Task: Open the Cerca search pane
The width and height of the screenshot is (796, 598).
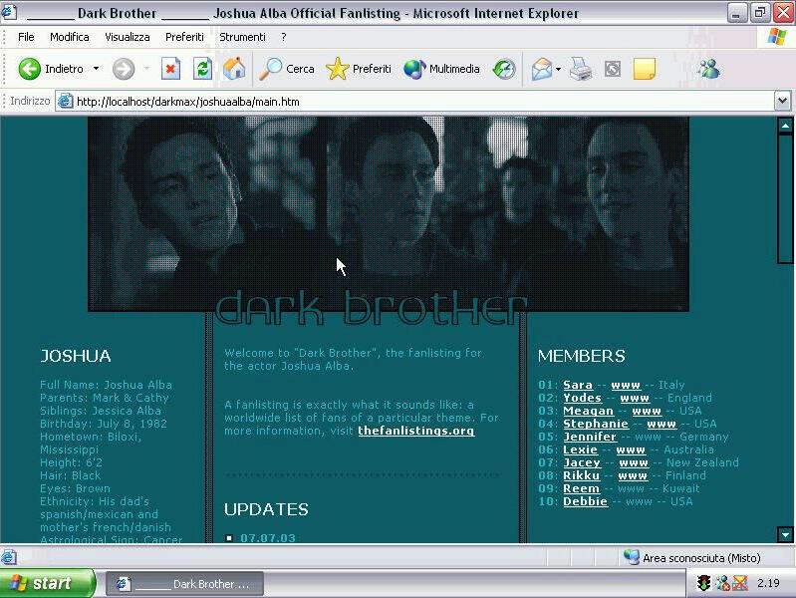Action: [287, 69]
